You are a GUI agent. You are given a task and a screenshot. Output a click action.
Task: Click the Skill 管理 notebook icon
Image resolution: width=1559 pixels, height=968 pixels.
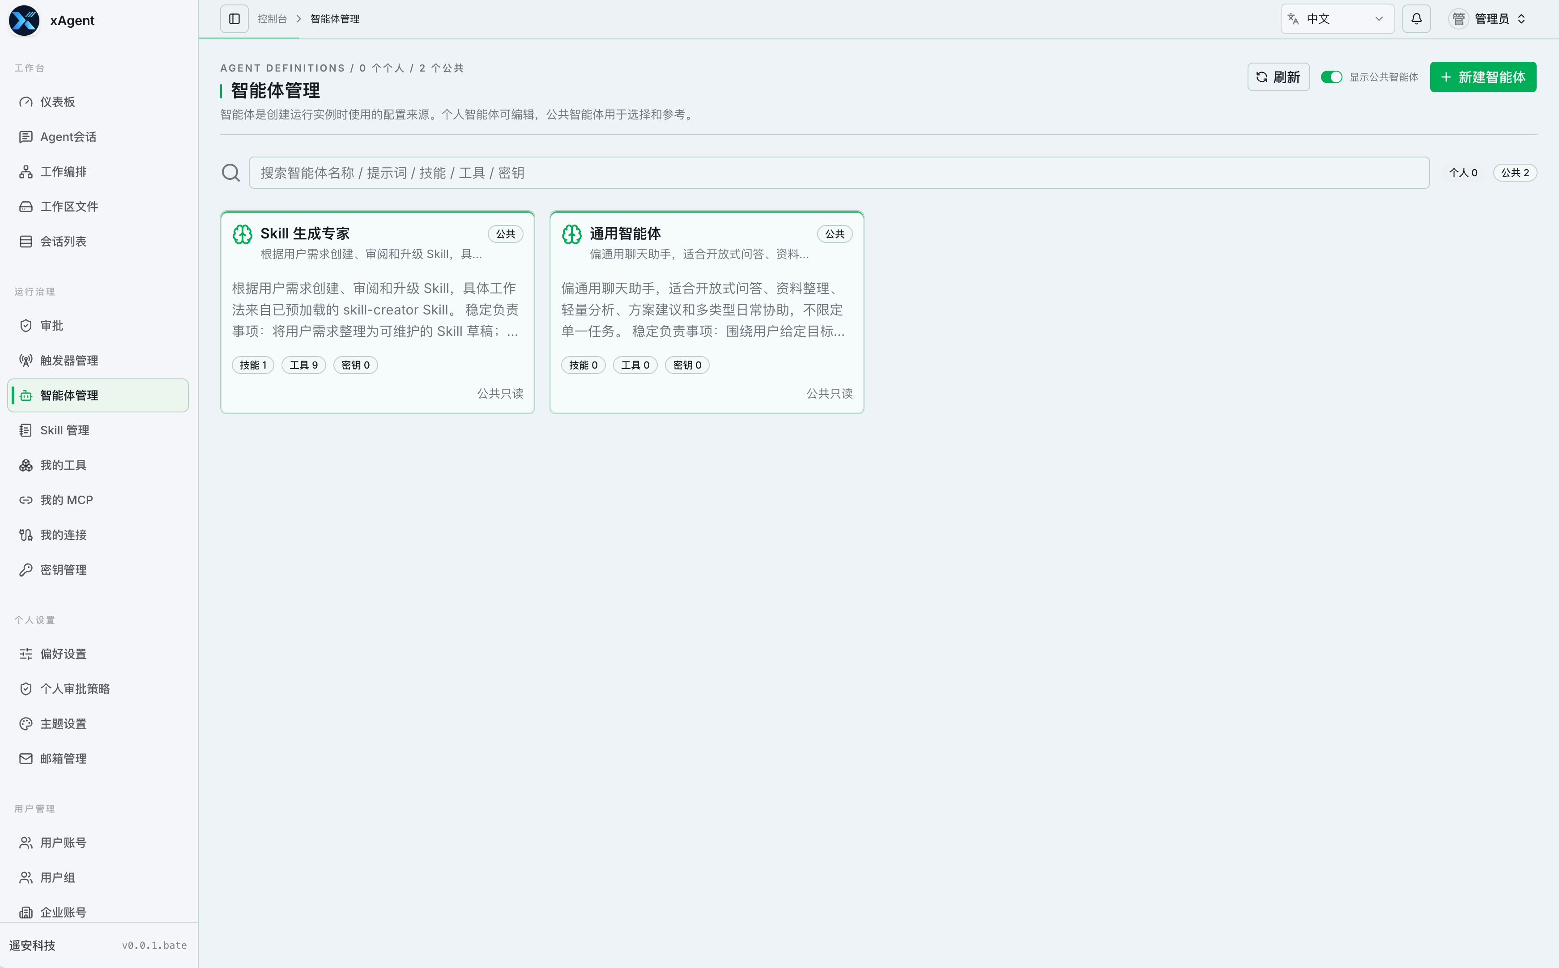(26, 430)
